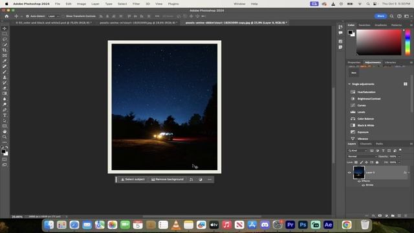Select the Hand tool
Image resolution: width=414 pixels, height=233 pixels.
[5, 131]
